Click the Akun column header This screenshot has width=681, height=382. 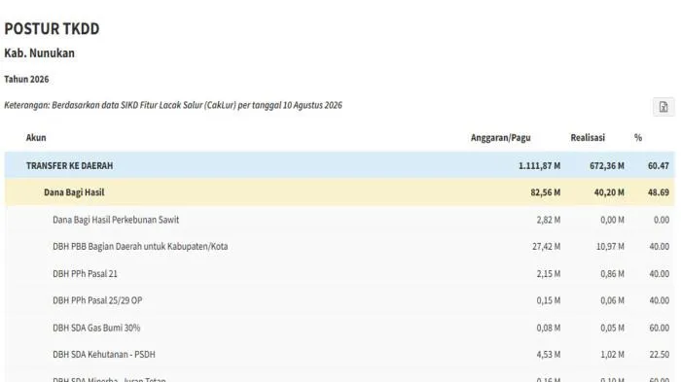point(36,138)
